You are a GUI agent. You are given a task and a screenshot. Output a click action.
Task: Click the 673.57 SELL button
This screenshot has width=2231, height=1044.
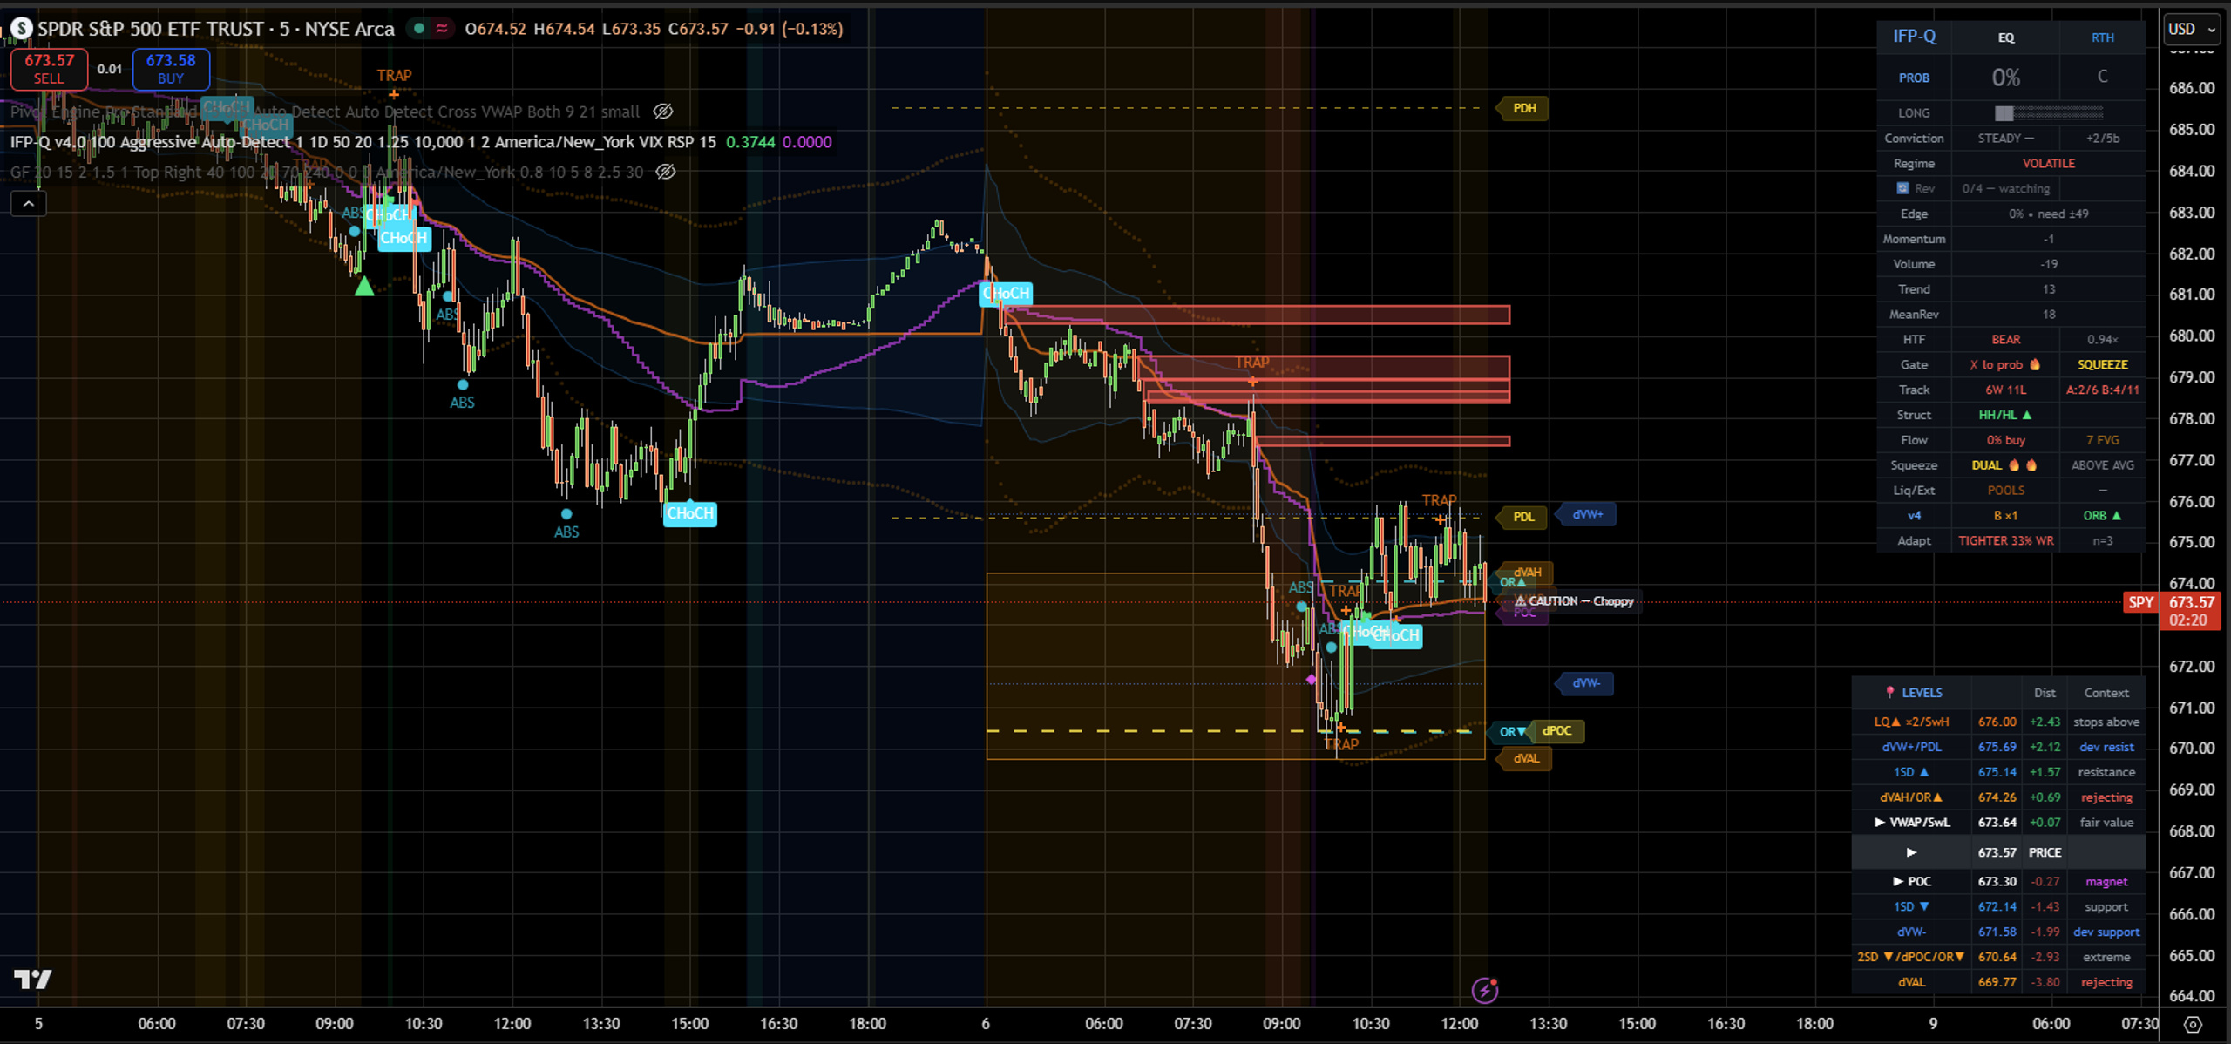[x=49, y=69]
